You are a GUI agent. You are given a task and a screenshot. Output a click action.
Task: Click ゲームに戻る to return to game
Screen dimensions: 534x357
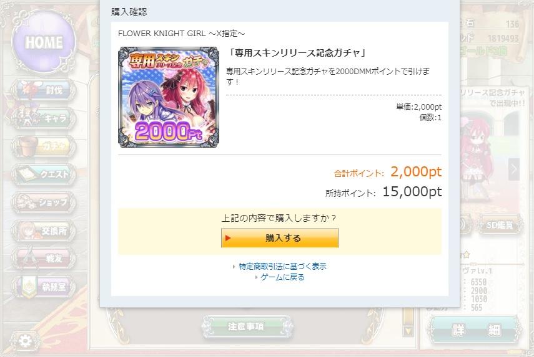click(282, 277)
